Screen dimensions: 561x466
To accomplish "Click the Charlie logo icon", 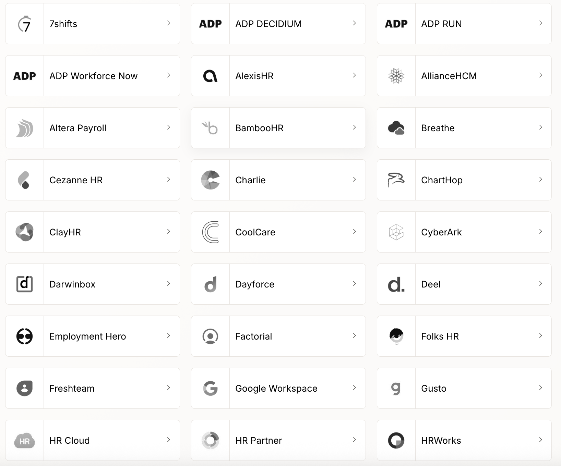I will coord(210,180).
